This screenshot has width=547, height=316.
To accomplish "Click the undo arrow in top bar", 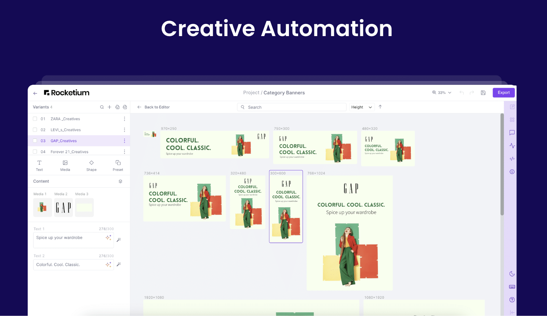I will pos(462,92).
